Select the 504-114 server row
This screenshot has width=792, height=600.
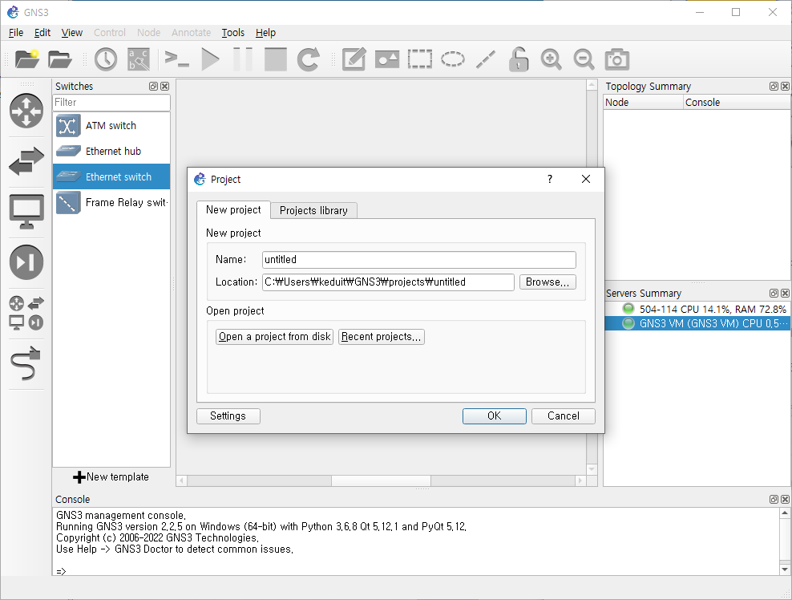(697, 309)
